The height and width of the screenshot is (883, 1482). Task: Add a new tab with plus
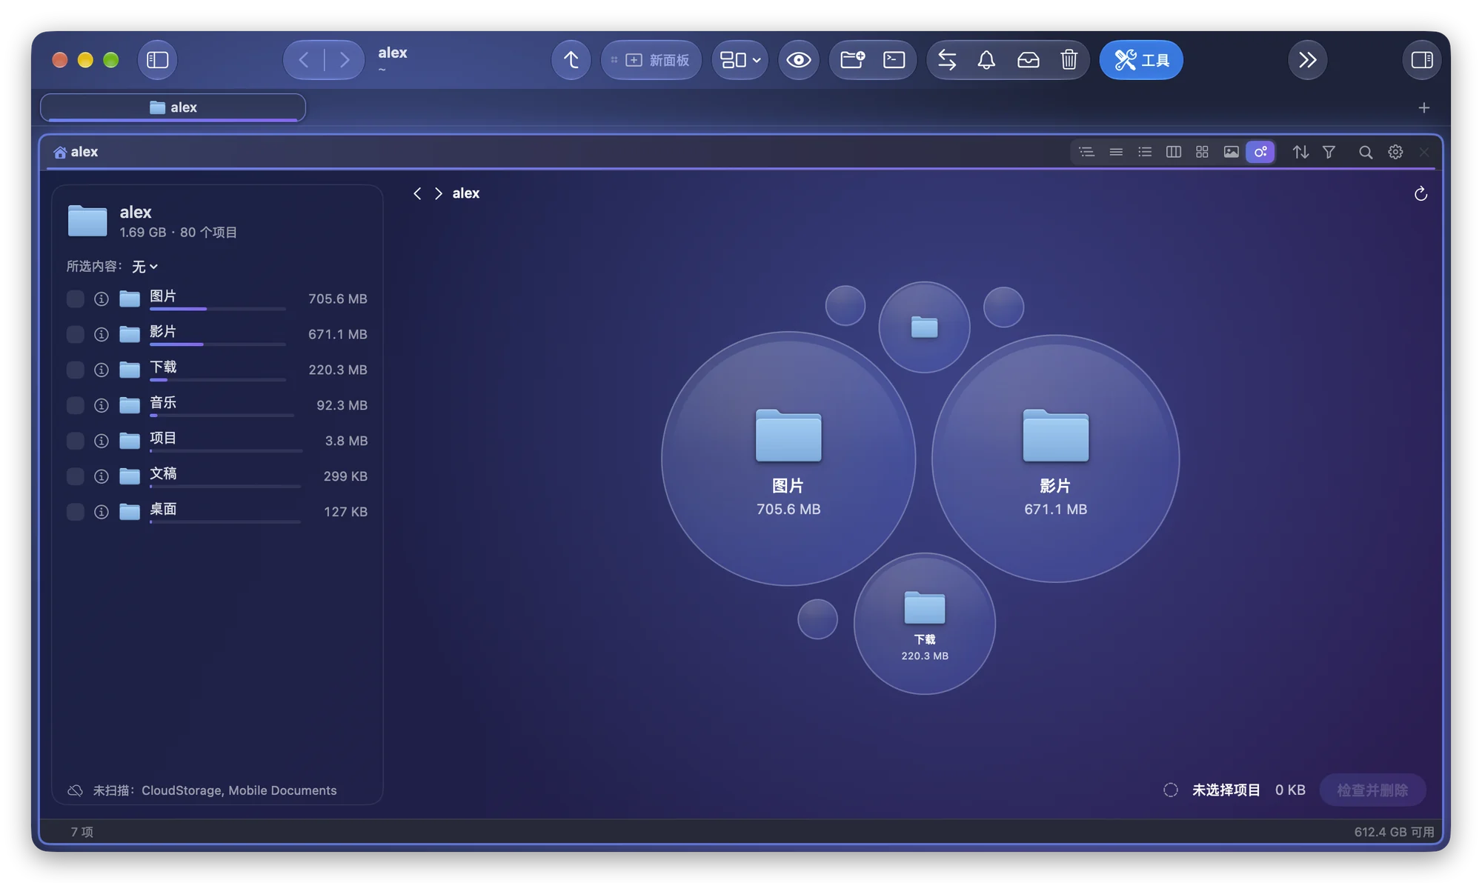tap(1423, 108)
